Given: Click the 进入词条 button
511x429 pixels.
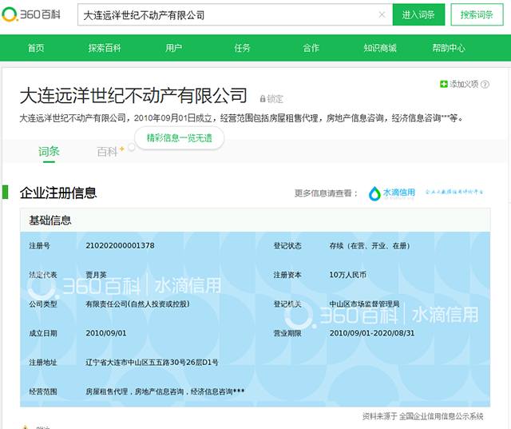Looking at the screenshot, I should point(418,14).
